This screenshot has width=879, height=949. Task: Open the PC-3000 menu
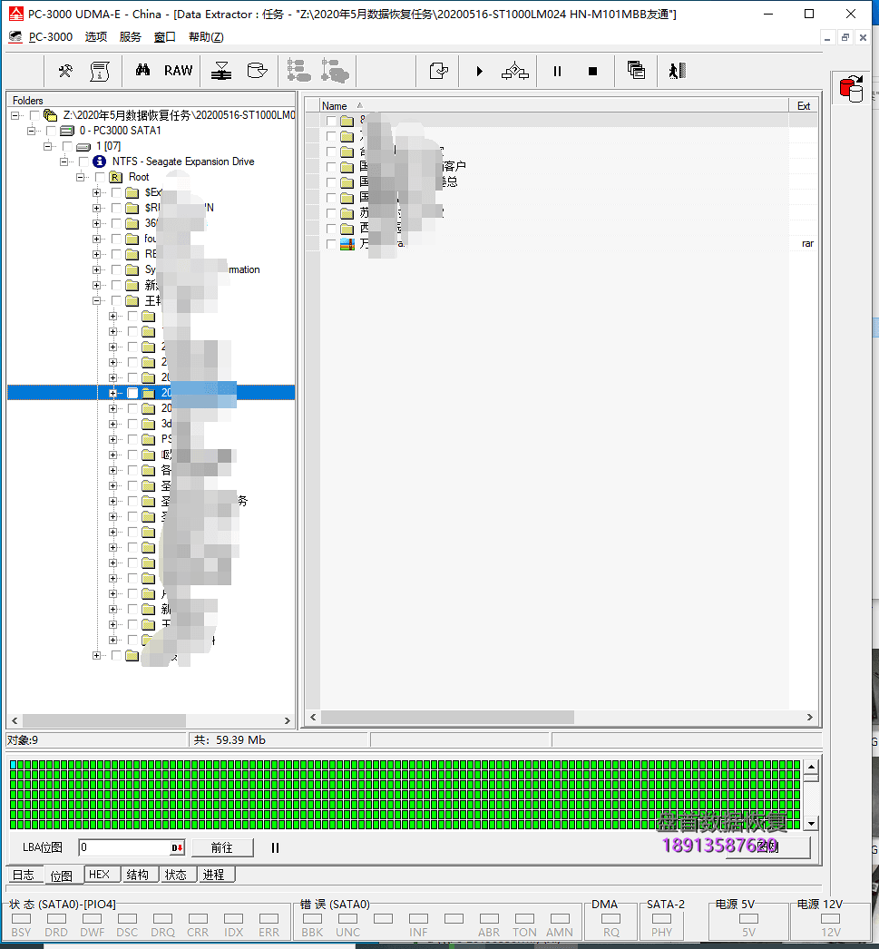point(51,37)
